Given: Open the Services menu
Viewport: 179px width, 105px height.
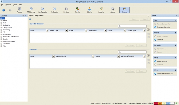Looking at the screenshot, I should click(8, 5).
